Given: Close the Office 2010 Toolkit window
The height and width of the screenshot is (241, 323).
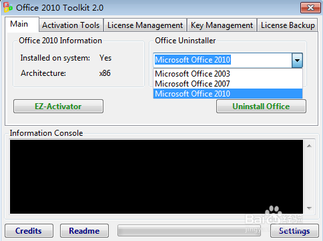Looking at the screenshot, I should [x=310, y=8].
